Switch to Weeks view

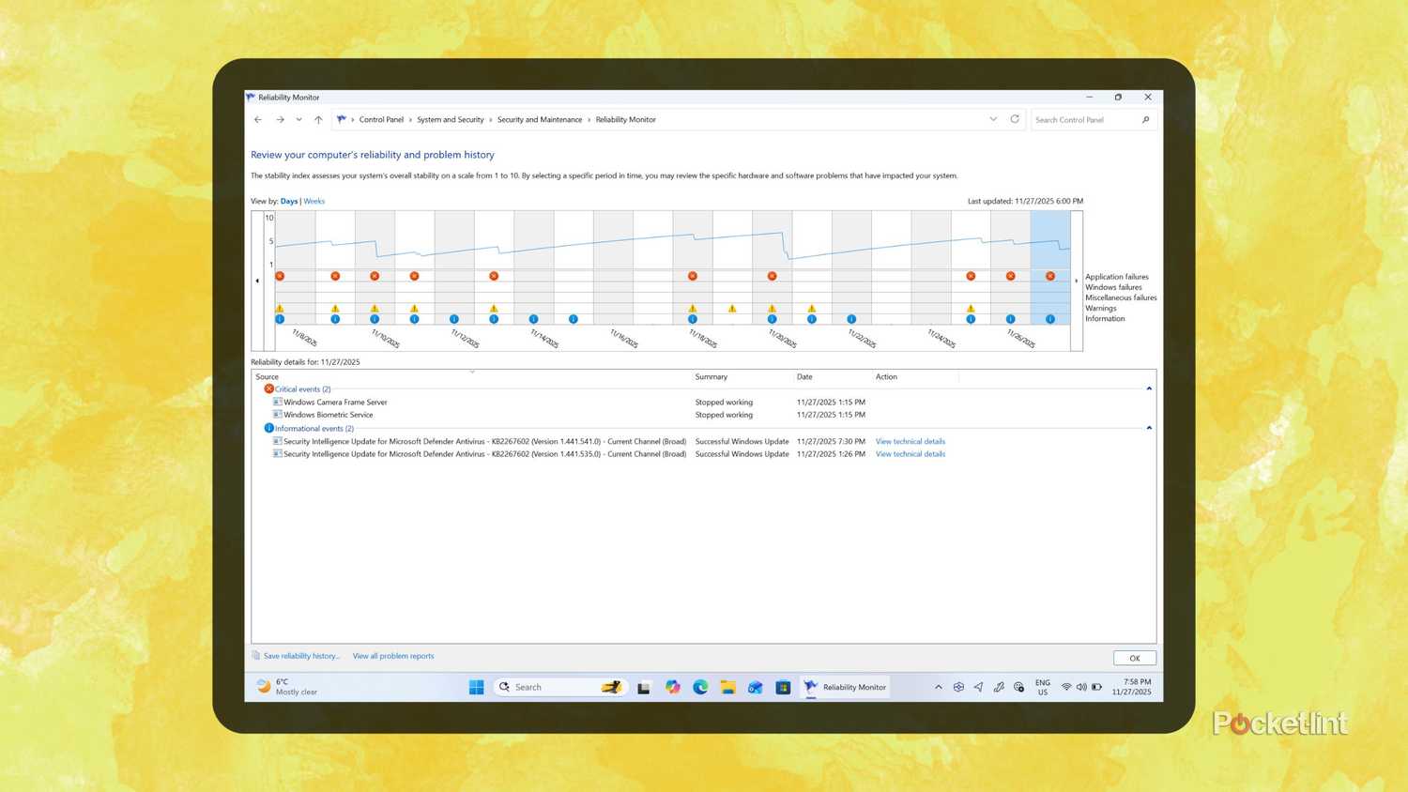[x=314, y=201]
